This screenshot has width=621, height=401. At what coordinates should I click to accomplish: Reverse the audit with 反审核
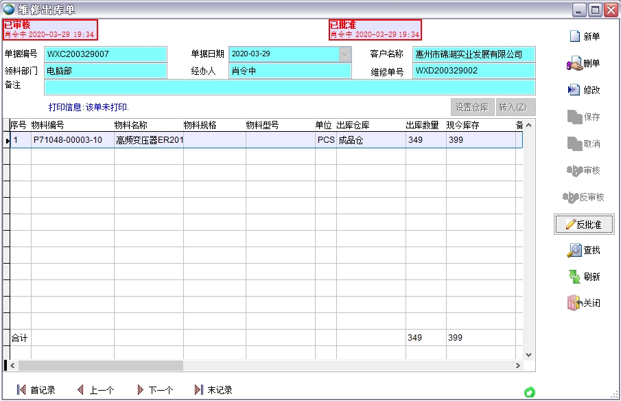(584, 197)
